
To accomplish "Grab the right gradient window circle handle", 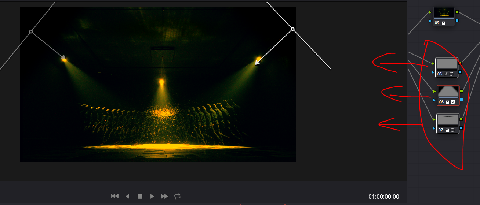I will click(x=292, y=29).
